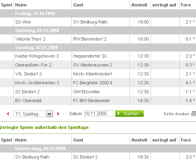
Task: Select the Viktoria Thorr 2 match row
Action: [98, 39]
